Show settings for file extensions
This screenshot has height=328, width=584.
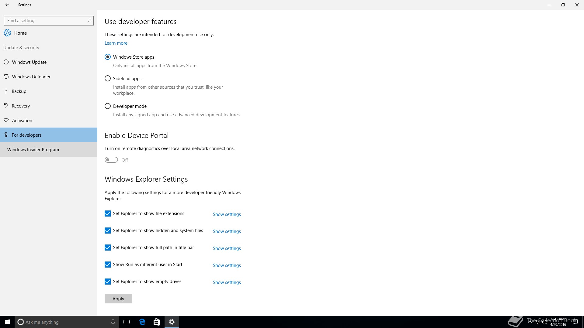pyautogui.click(x=227, y=214)
